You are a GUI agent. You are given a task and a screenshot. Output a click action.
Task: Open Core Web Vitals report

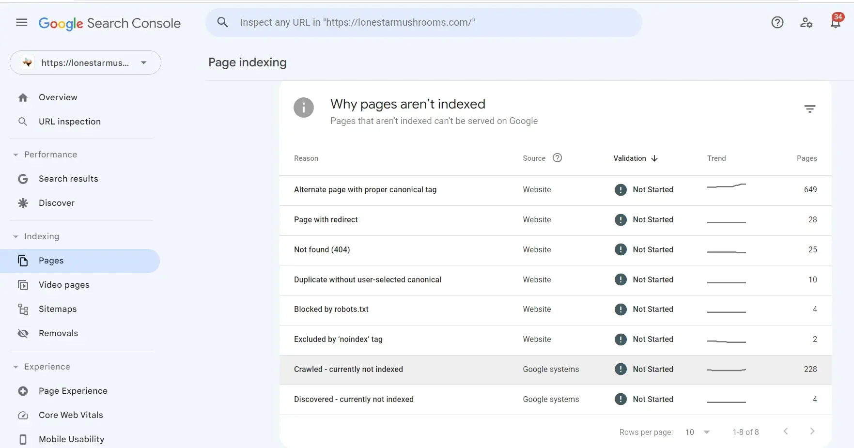pos(71,415)
